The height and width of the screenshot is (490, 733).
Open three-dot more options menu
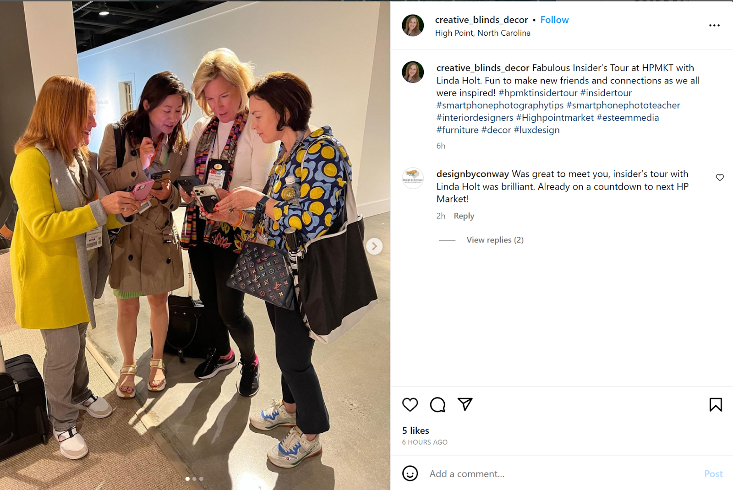click(714, 26)
